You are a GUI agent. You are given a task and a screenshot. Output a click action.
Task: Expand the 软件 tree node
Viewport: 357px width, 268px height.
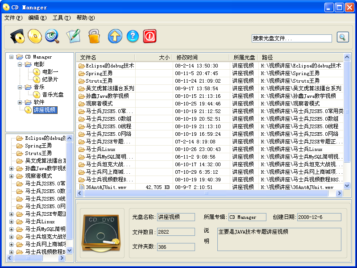pyautogui.click(x=20, y=102)
